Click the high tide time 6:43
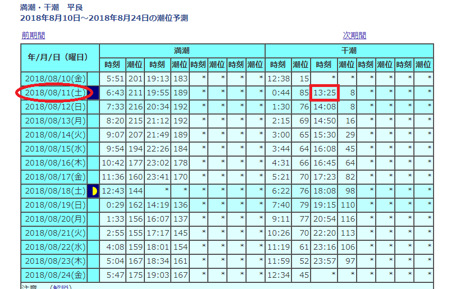452x289 pixels. pyautogui.click(x=113, y=93)
